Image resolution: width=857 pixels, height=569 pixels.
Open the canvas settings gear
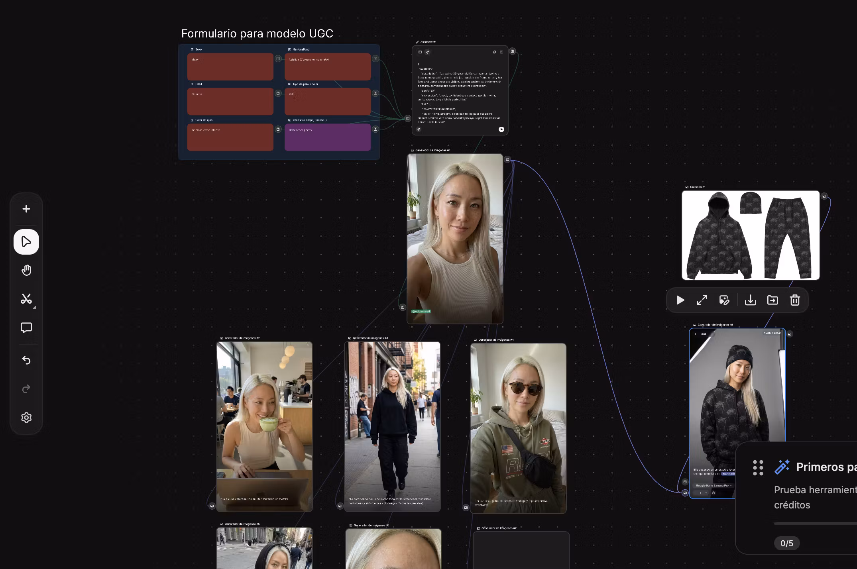pos(26,418)
